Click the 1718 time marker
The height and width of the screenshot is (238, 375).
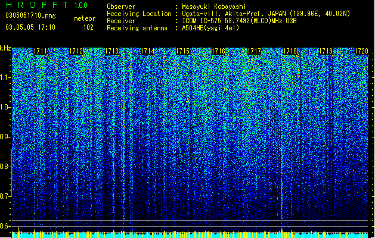point(290,51)
